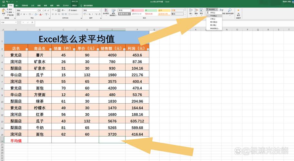Click the Format Painter brush icon
Screen dimensions: 294x161
(8, 15)
